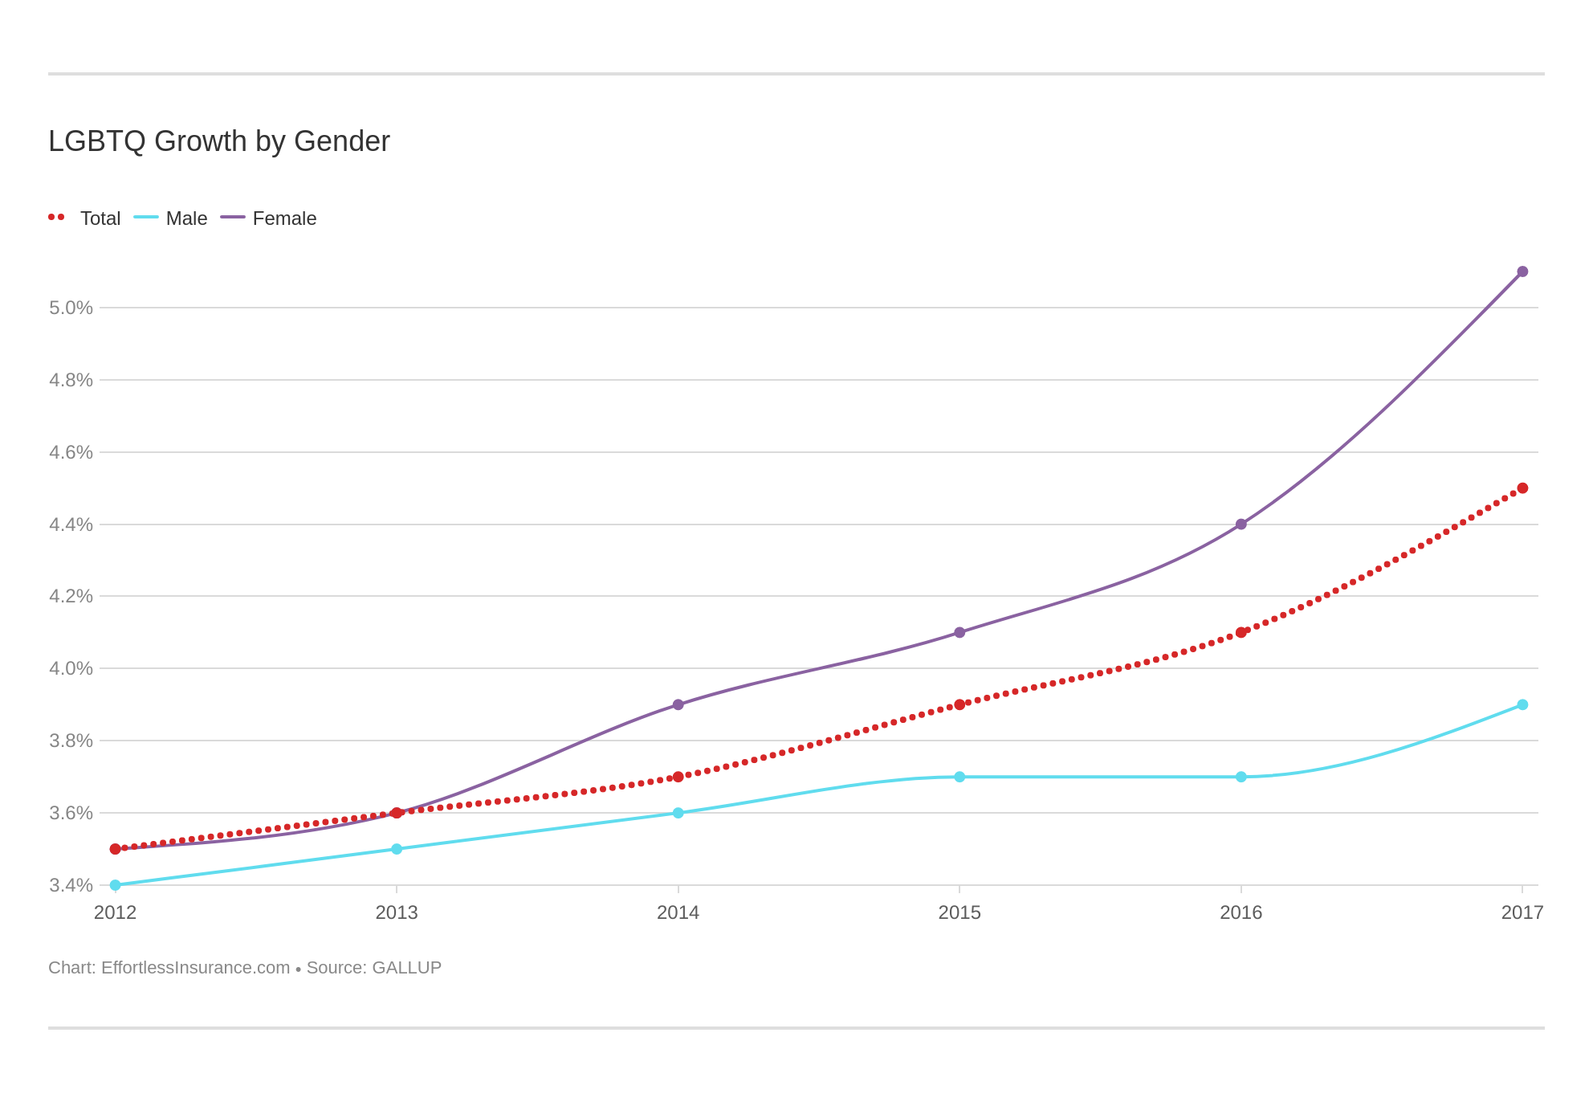Select the Male data point for 2014
Screen dimensions: 1593x1102
(678, 813)
